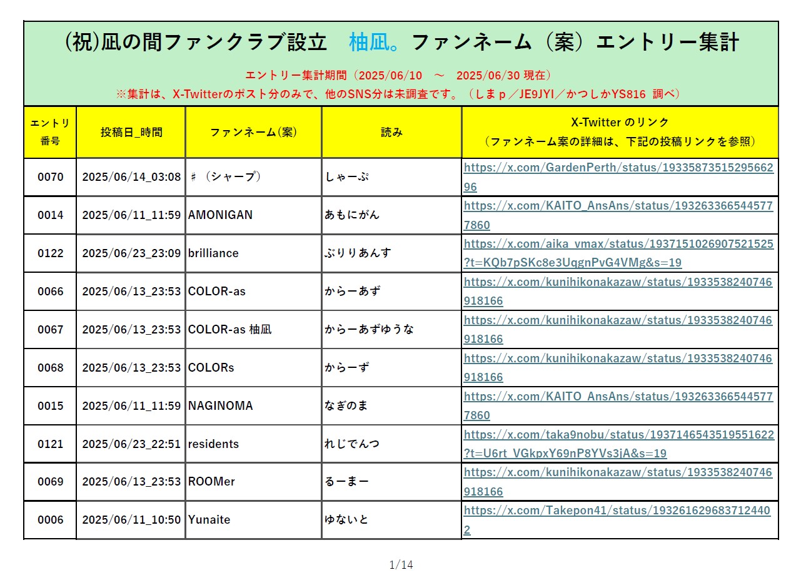Click entry number 0122
This screenshot has width=801, height=575.
point(51,253)
